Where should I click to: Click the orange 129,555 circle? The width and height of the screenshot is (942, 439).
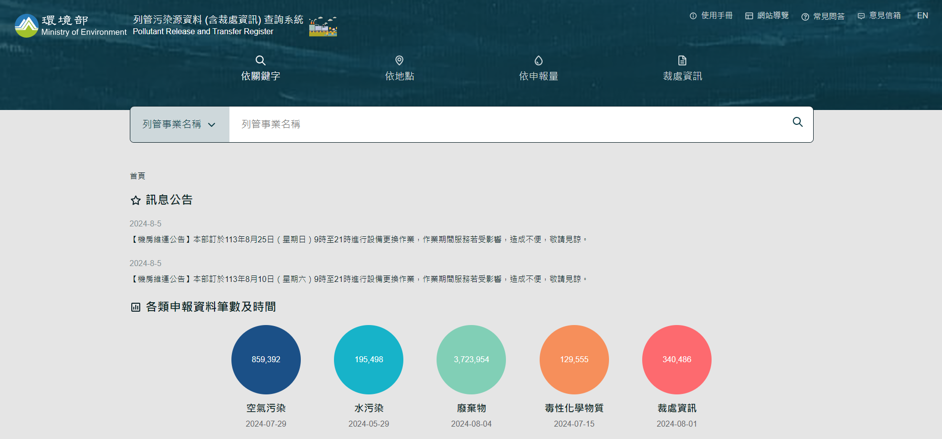[x=574, y=360]
